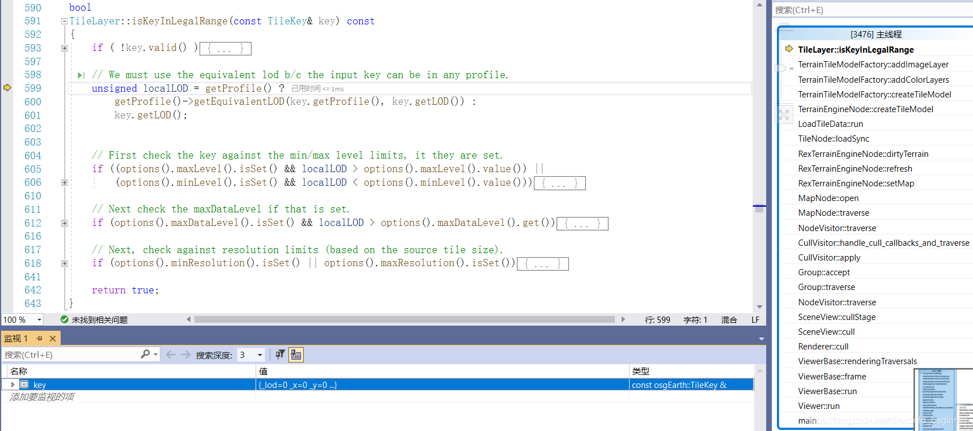Image resolution: width=973 pixels, height=431 pixels.
Task: Pin the 监视 1 watch tab
Action: coord(40,338)
